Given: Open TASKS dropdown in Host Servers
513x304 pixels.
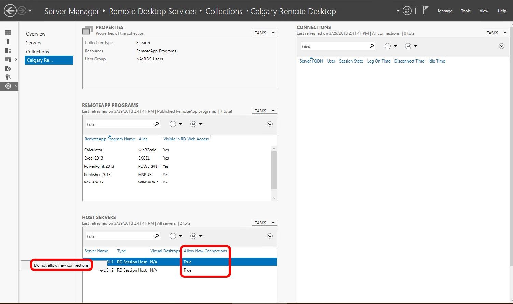Looking at the screenshot, I should tap(264, 223).
